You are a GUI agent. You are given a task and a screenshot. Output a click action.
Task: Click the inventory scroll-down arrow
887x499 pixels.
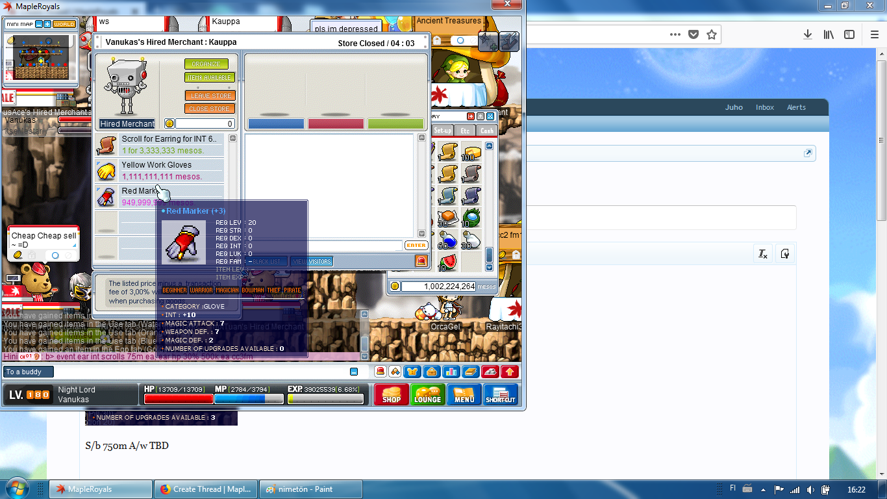(x=490, y=268)
